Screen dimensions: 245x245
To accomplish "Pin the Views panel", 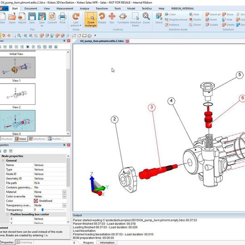I will click(x=64, y=41).
